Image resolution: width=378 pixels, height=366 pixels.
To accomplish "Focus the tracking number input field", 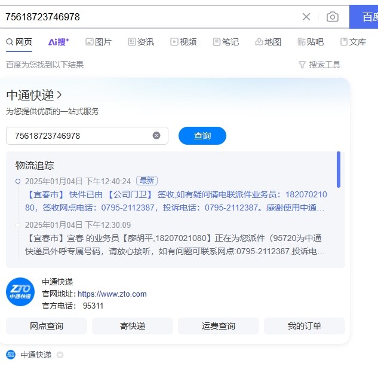I will 87,136.
